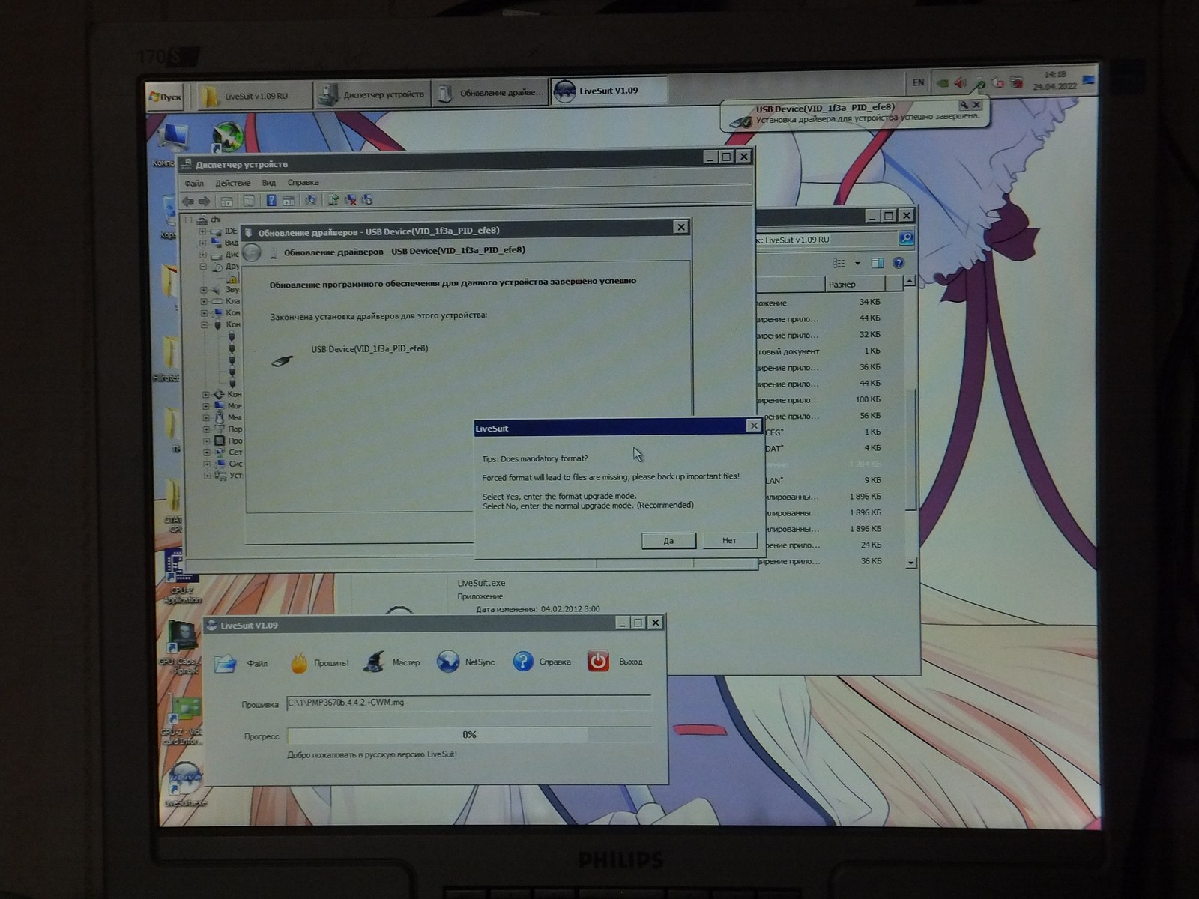Go back in Device Manager toolbar
Viewport: 1199px width, 899px height.
coord(188,201)
